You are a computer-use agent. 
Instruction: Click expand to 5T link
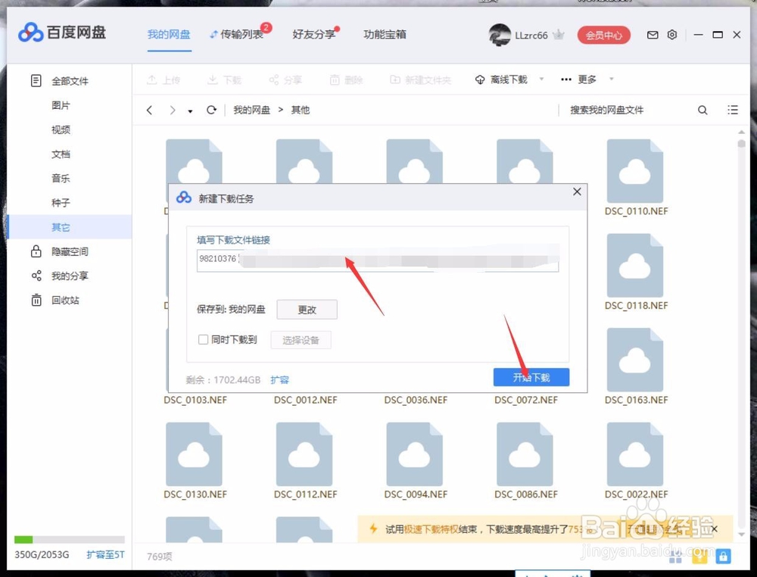click(x=106, y=554)
